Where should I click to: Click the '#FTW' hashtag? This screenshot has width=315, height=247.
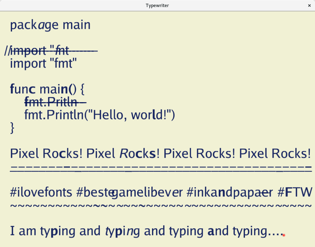pos(295,192)
